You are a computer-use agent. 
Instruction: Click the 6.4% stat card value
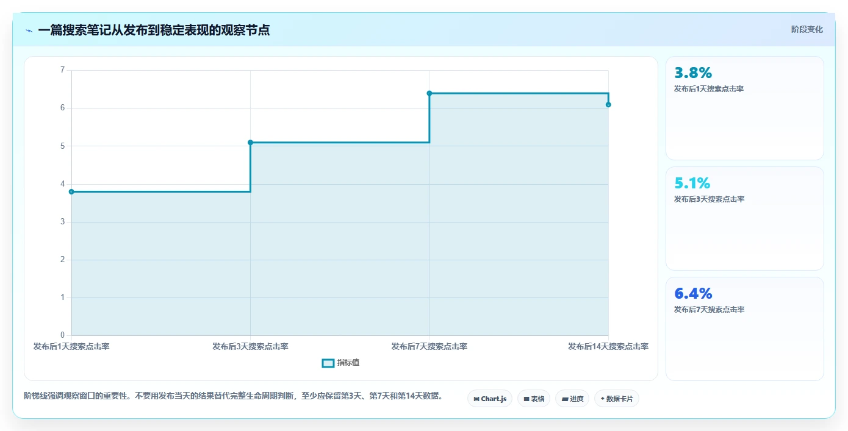pos(693,293)
